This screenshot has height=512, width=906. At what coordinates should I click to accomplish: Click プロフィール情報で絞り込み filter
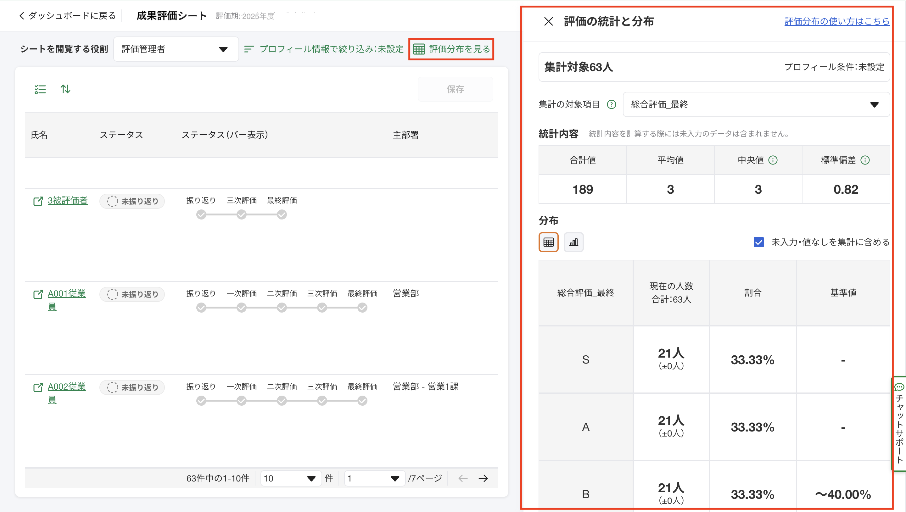(324, 49)
